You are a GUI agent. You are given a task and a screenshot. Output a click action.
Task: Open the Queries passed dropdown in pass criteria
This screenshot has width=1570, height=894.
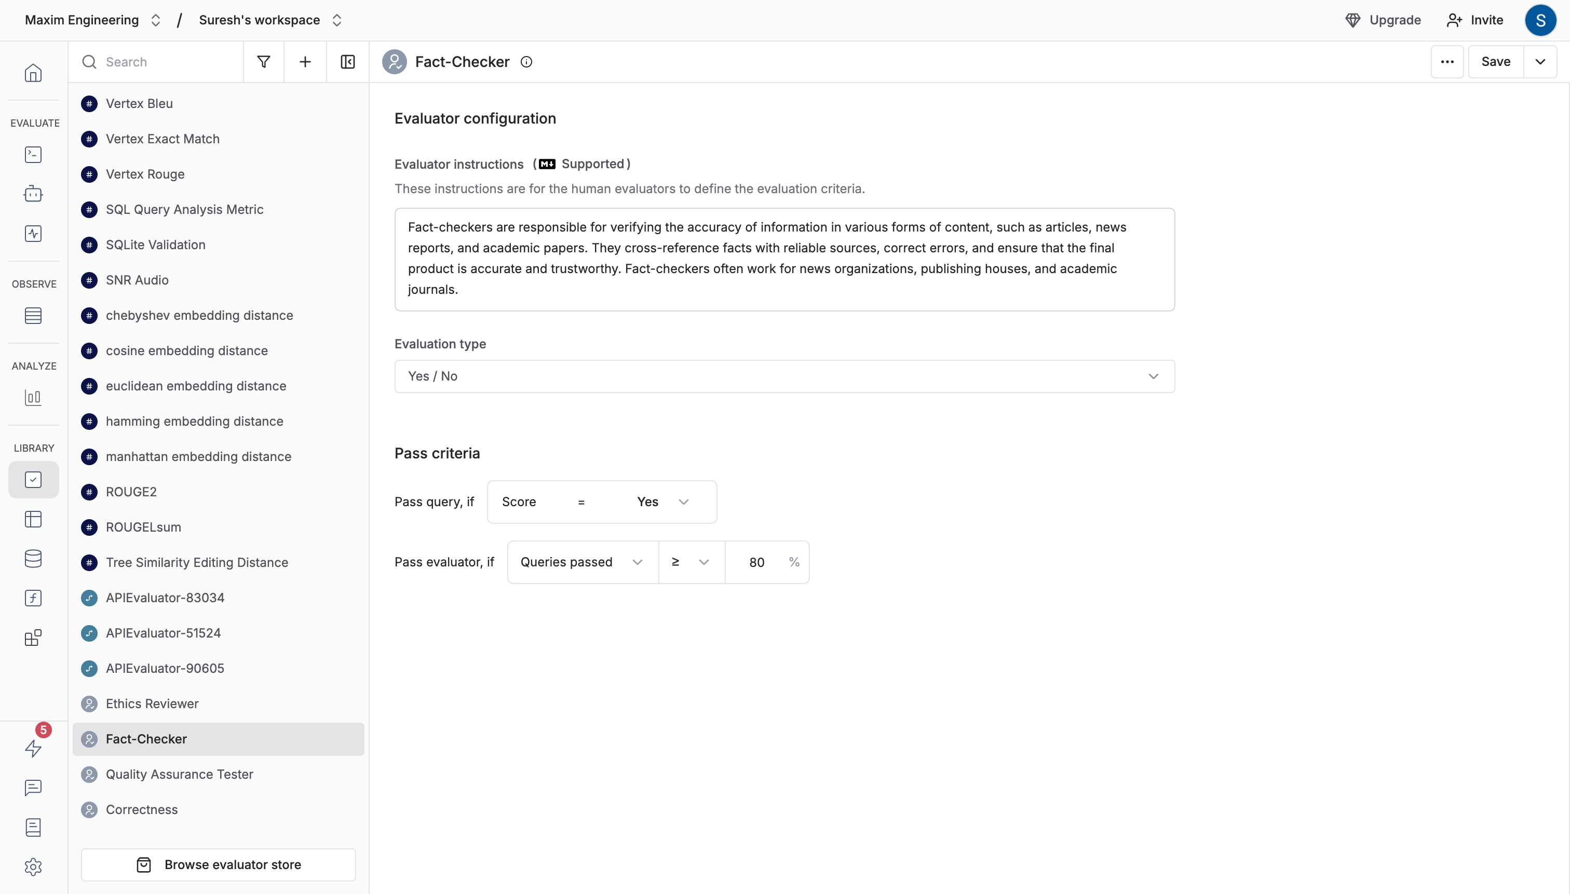581,562
